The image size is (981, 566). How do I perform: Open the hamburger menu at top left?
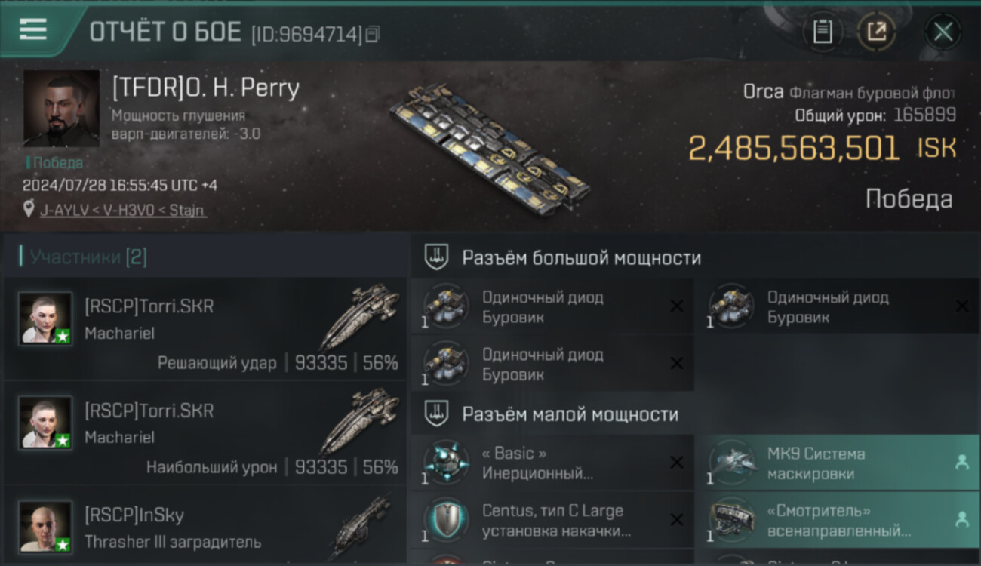coord(32,29)
